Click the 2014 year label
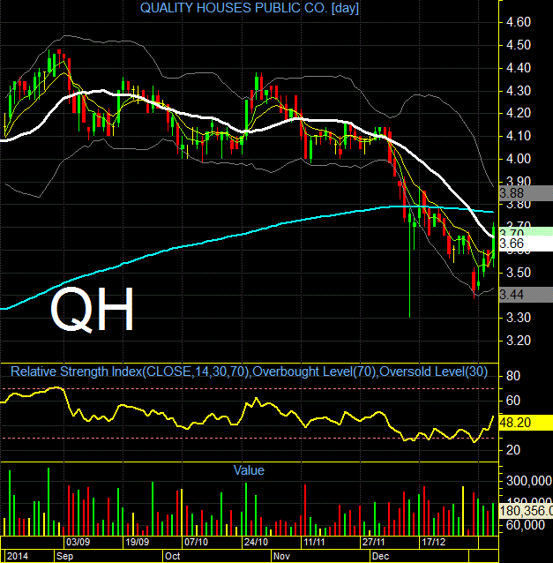Image resolution: width=553 pixels, height=563 pixels. pos(18,556)
